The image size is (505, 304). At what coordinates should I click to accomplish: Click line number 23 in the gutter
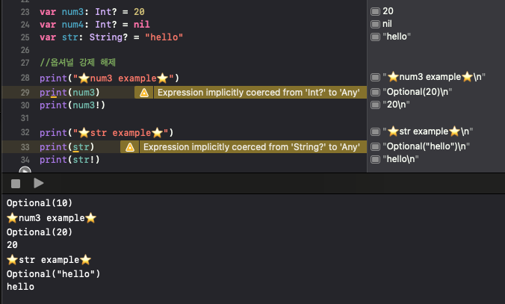pos(25,12)
